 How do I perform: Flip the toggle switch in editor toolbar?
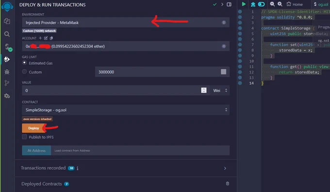point(261,4)
